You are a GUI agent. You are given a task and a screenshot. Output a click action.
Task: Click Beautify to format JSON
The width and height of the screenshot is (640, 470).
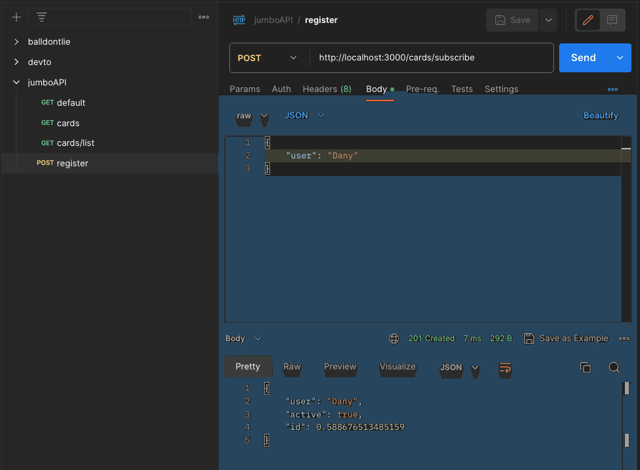601,116
